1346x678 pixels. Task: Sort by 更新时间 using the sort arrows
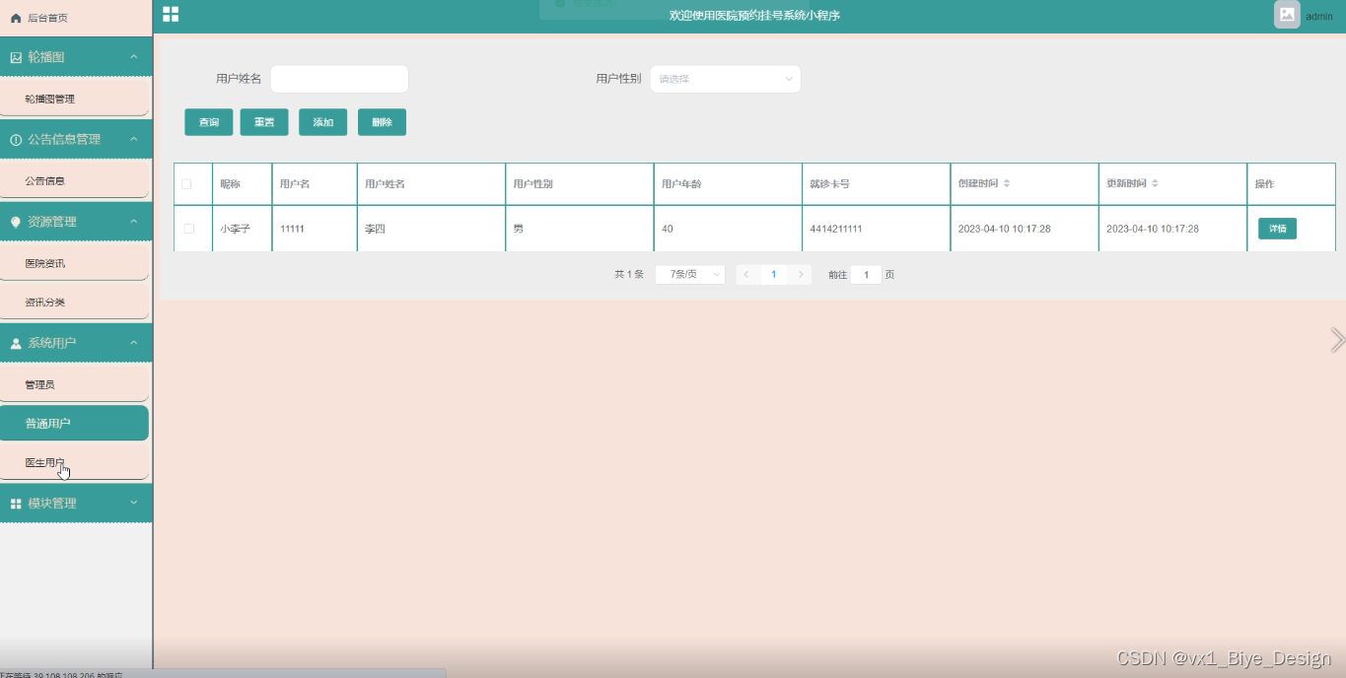click(1155, 183)
